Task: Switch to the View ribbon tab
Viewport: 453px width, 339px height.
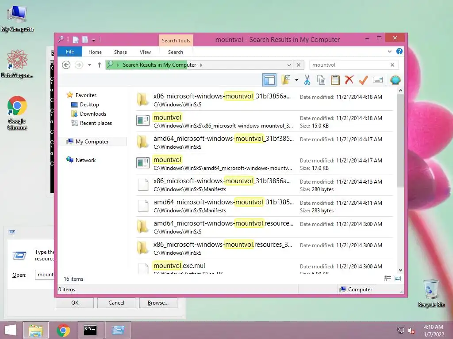Action: pos(145,52)
